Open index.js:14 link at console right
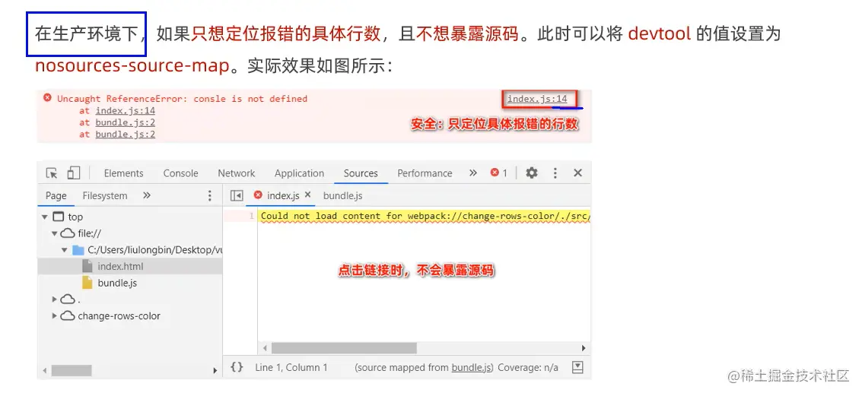Screen dimensions: 862x396 537,99
